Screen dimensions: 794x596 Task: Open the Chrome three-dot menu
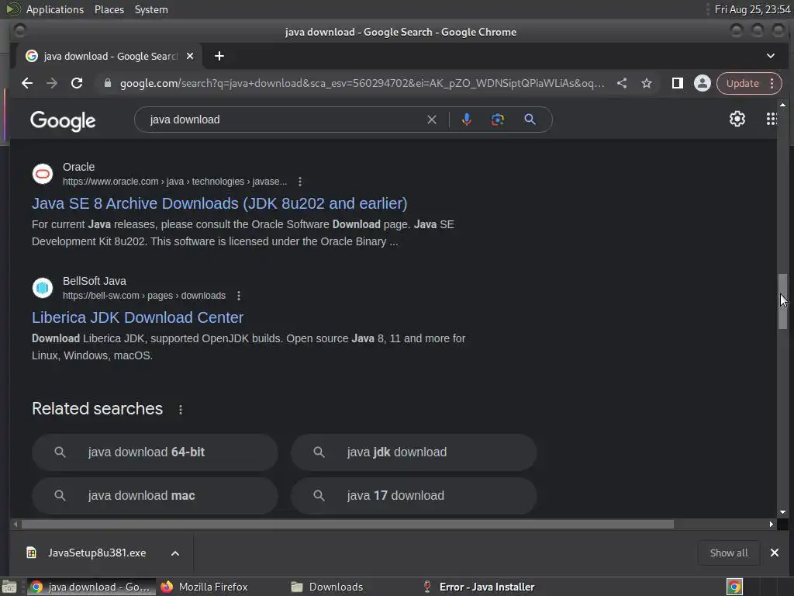772,83
